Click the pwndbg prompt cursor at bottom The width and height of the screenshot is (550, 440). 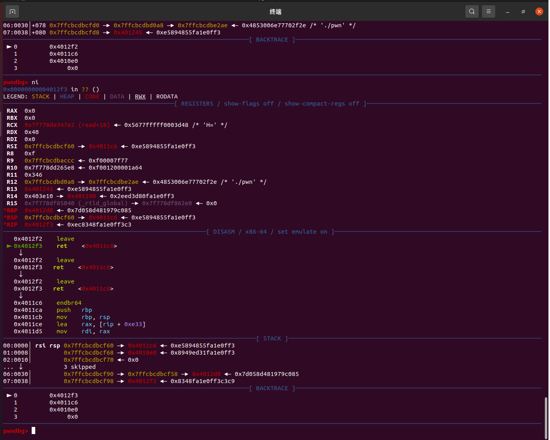click(x=34, y=431)
